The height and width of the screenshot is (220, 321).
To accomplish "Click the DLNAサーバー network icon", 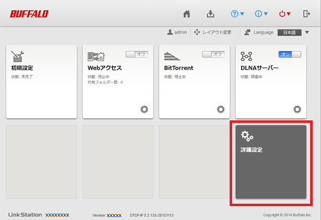I will 246,56.
